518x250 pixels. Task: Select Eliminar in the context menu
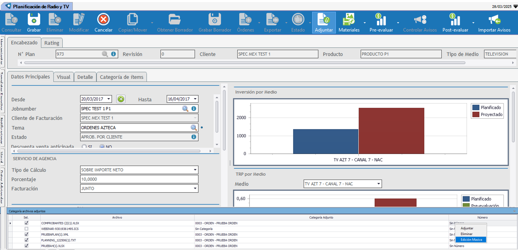[466, 234]
